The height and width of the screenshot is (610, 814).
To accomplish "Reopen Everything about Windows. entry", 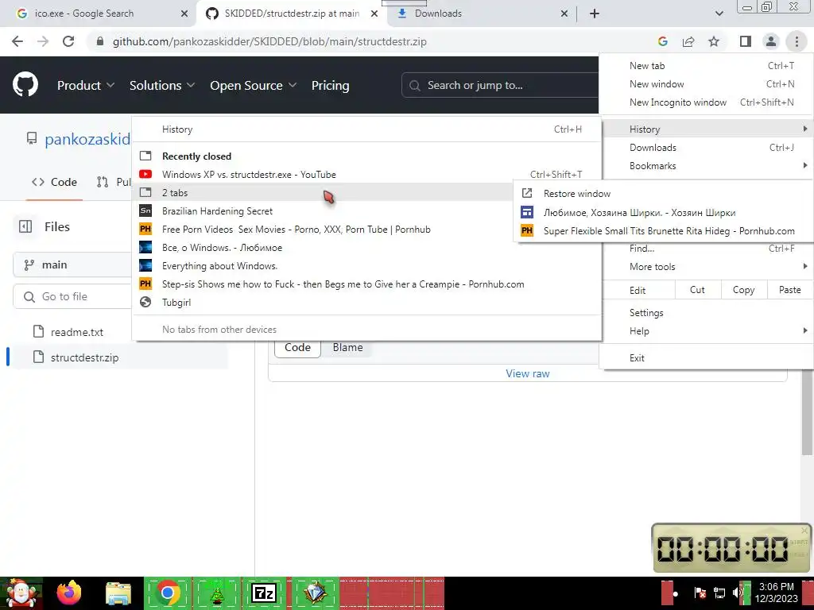I will pyautogui.click(x=366, y=266).
